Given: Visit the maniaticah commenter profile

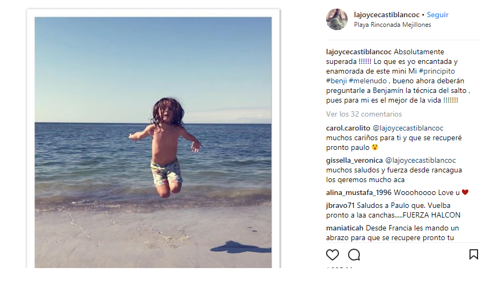Looking at the screenshot, I should tap(345, 228).
